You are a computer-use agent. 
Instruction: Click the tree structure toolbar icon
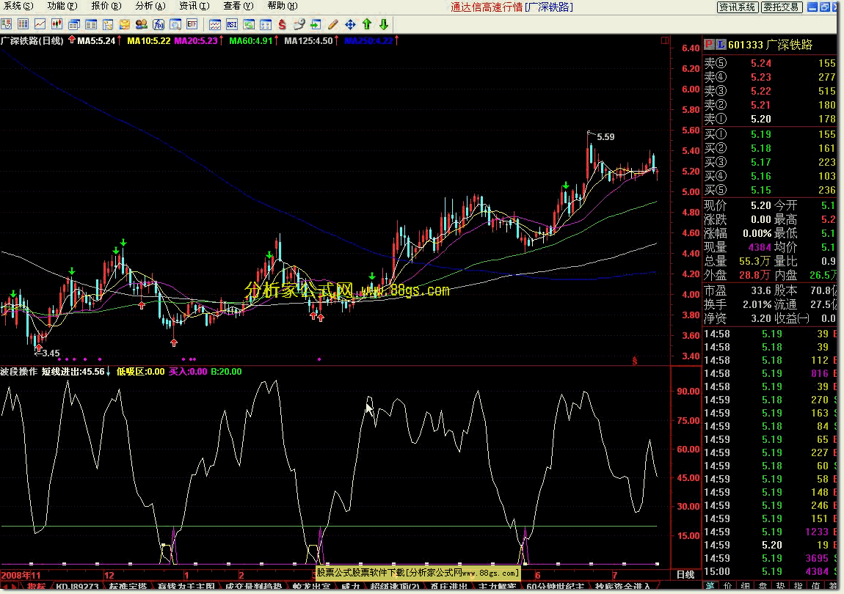[x=108, y=24]
